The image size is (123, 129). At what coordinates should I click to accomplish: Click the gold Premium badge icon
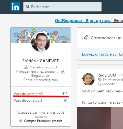21,121
